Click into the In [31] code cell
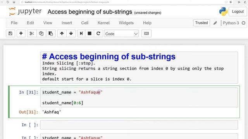The width and height of the screenshot is (248, 139). [x=139, y=97]
